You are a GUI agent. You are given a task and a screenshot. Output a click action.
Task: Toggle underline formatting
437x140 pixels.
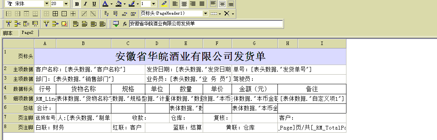[x=94, y=4]
